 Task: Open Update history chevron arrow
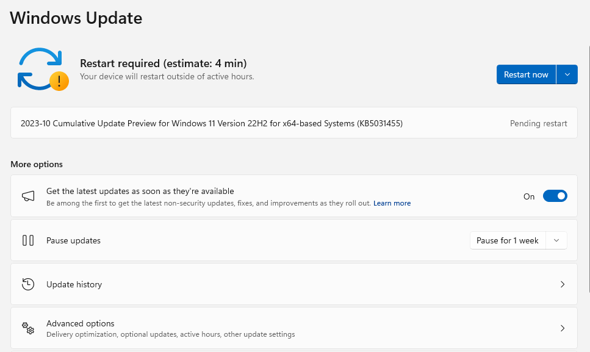coord(563,284)
